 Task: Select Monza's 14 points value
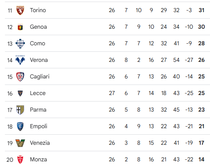[202, 159]
